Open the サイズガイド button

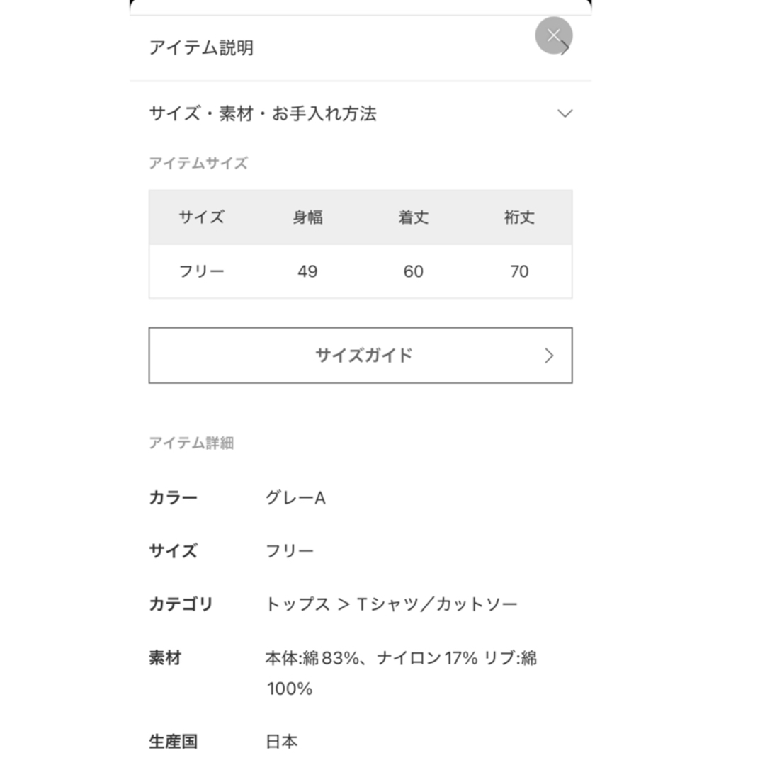pos(361,355)
